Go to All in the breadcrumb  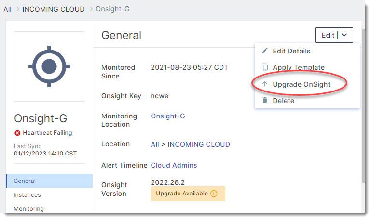[7, 9]
